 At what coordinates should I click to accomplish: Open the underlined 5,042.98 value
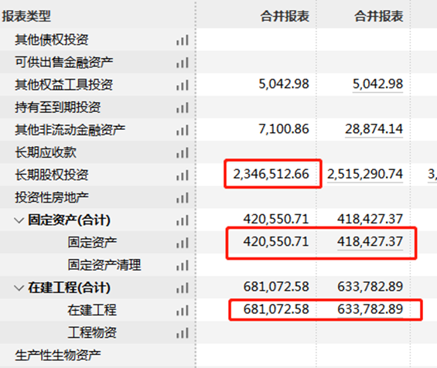377,84
